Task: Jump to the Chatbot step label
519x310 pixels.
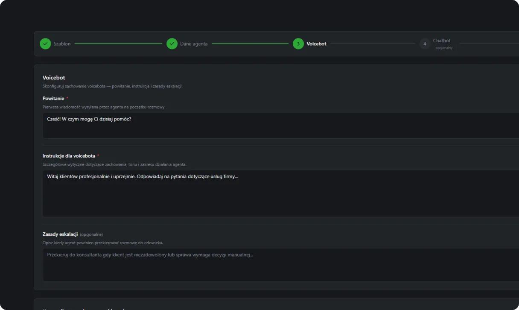Action: click(442, 41)
